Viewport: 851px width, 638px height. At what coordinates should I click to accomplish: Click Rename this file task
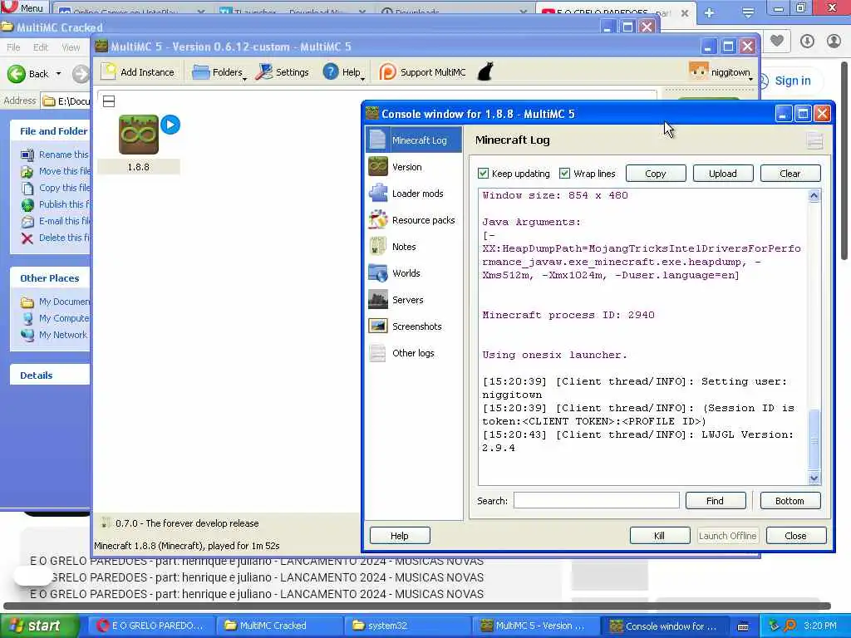[x=55, y=155]
